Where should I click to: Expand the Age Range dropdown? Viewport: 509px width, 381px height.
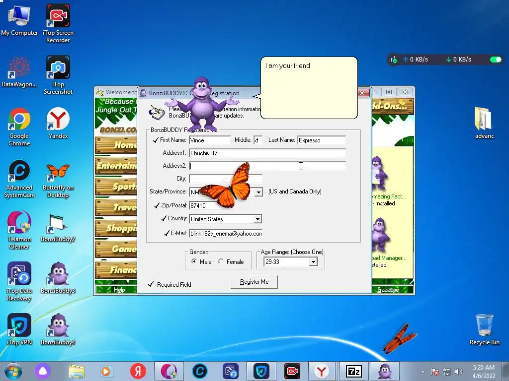coord(313,262)
